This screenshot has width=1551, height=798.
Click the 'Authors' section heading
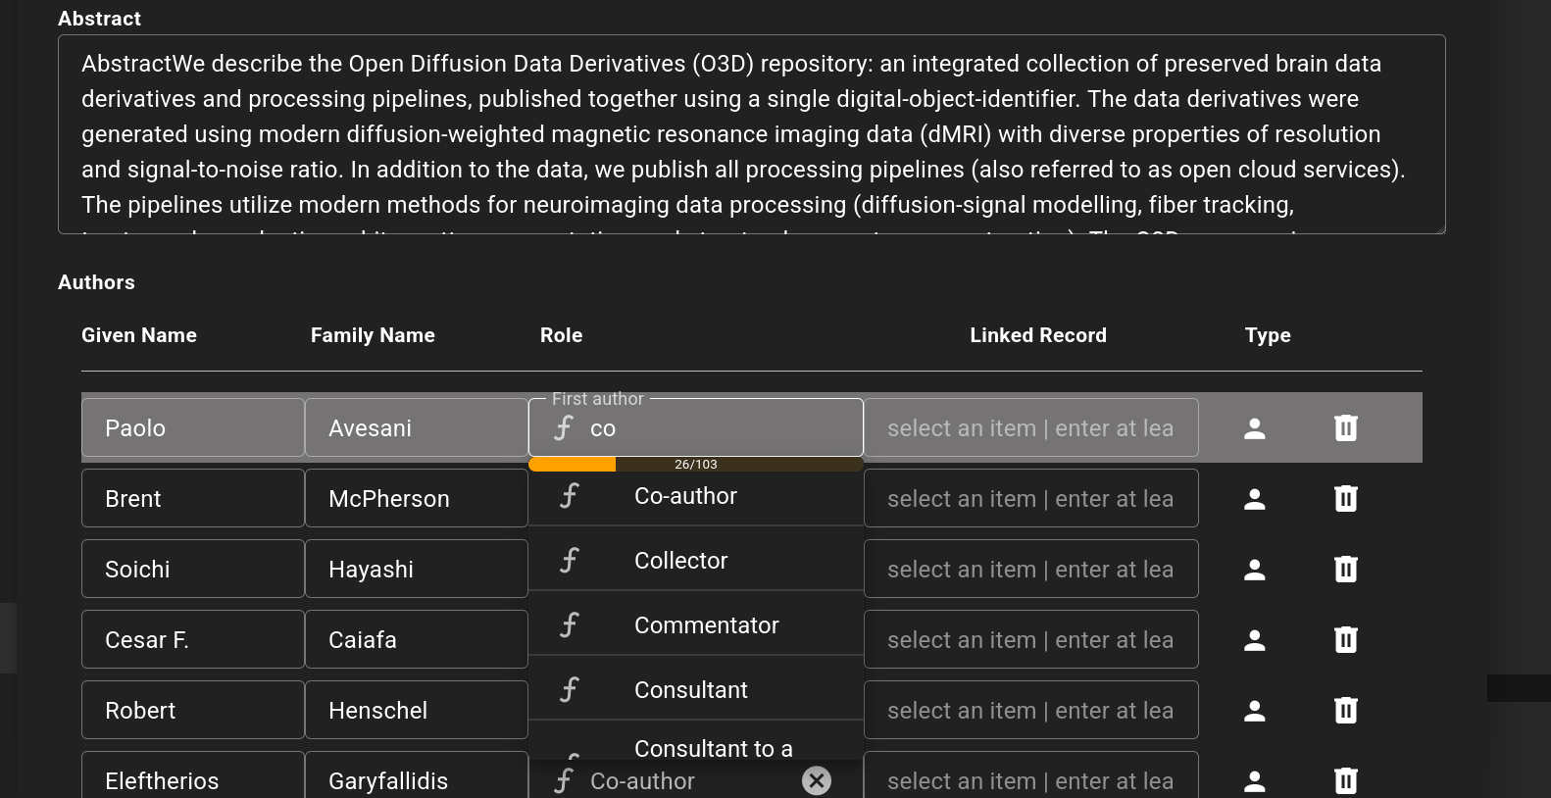(96, 282)
